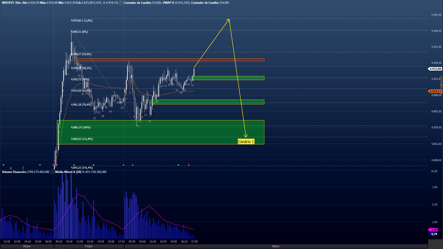This screenshot has width=443, height=249.
Task: Select the Fibonacci 4.869,62 (111,8%) level label
Action: [x=82, y=139]
